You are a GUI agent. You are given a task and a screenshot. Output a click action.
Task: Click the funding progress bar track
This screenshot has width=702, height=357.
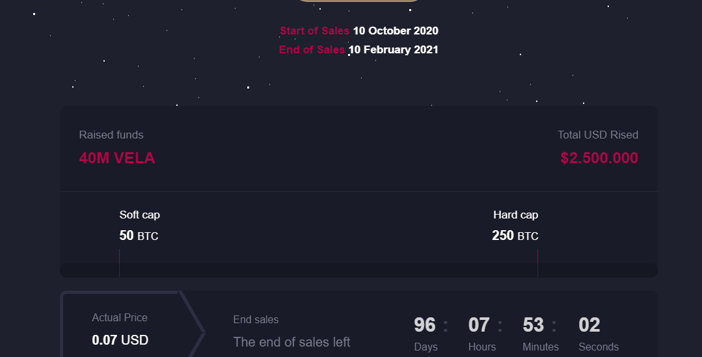pyautogui.click(x=358, y=271)
